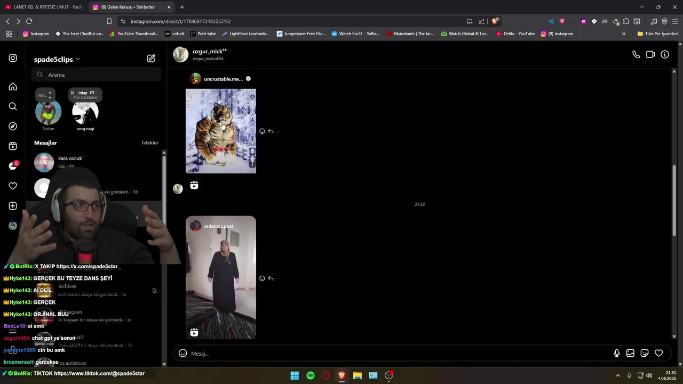
Task: Reply to the tiger reel message
Action: click(271, 131)
